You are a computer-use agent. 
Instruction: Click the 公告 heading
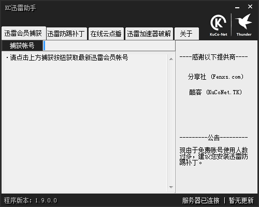(213, 138)
